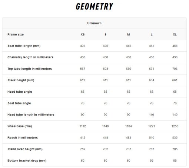Image resolution: width=189 pixels, height=168 pixels.
Task: Click the Head tube angle label
Action: 20,92
